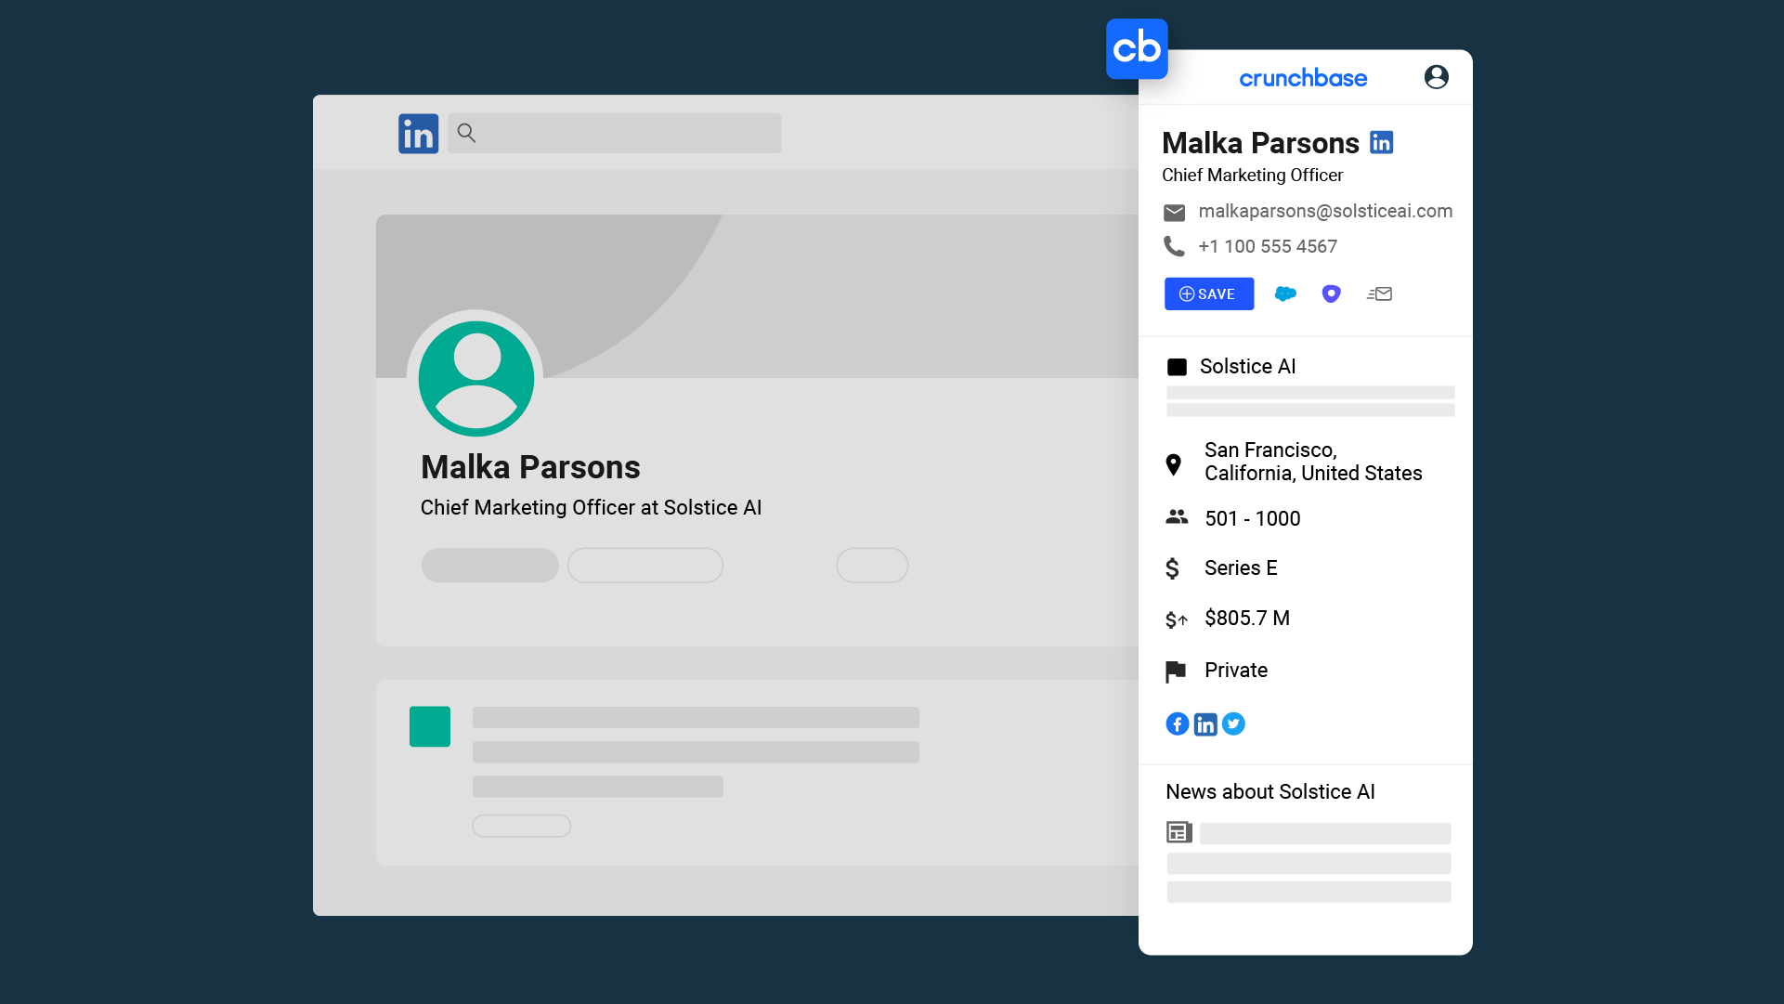This screenshot has width=1784, height=1004.
Task: Click the LinkedIn search magnifier icon
Action: pos(467,134)
